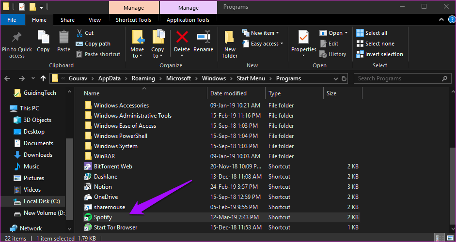Open the Easy access dropdown

tap(263, 44)
